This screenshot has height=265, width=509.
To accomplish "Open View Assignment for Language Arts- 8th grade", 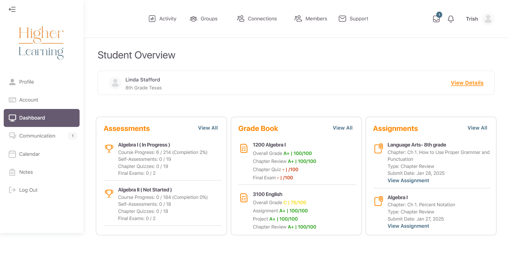I will [x=408, y=181].
